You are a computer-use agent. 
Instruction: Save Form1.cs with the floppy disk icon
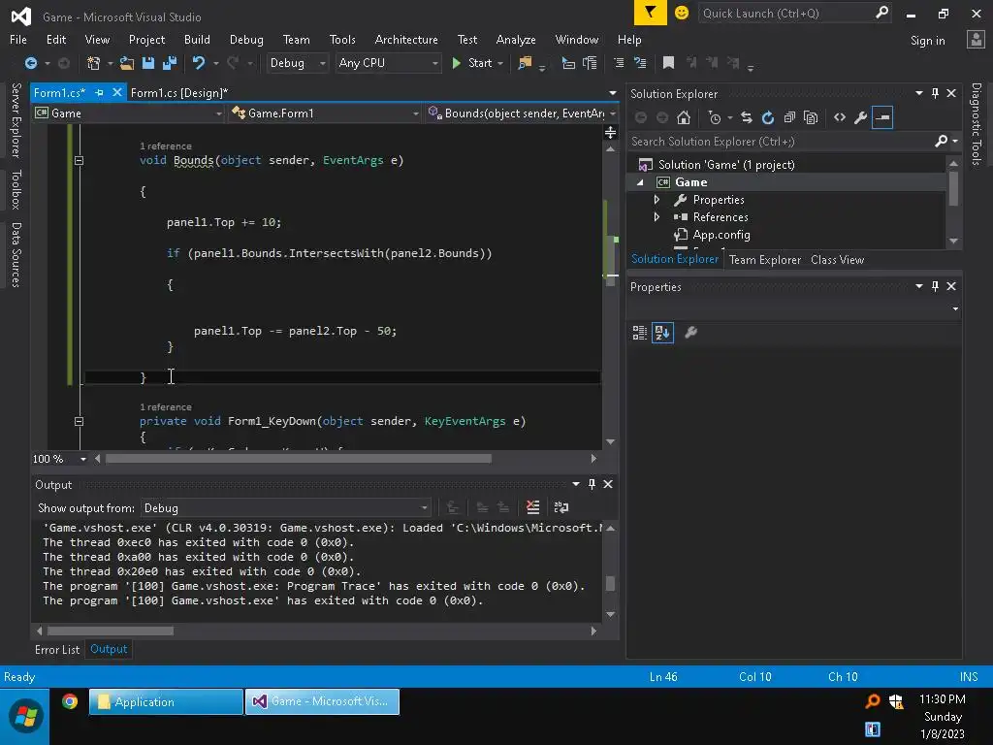point(148,63)
